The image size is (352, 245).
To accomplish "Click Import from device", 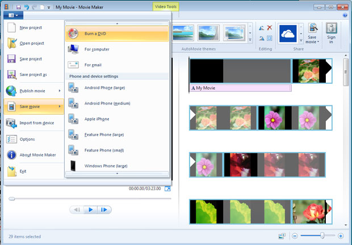I will pyautogui.click(x=33, y=123).
